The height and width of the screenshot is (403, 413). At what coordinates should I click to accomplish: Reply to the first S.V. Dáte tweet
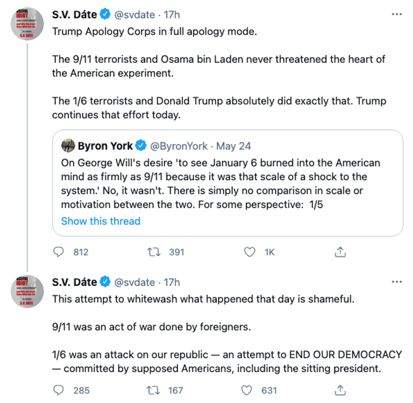click(58, 252)
